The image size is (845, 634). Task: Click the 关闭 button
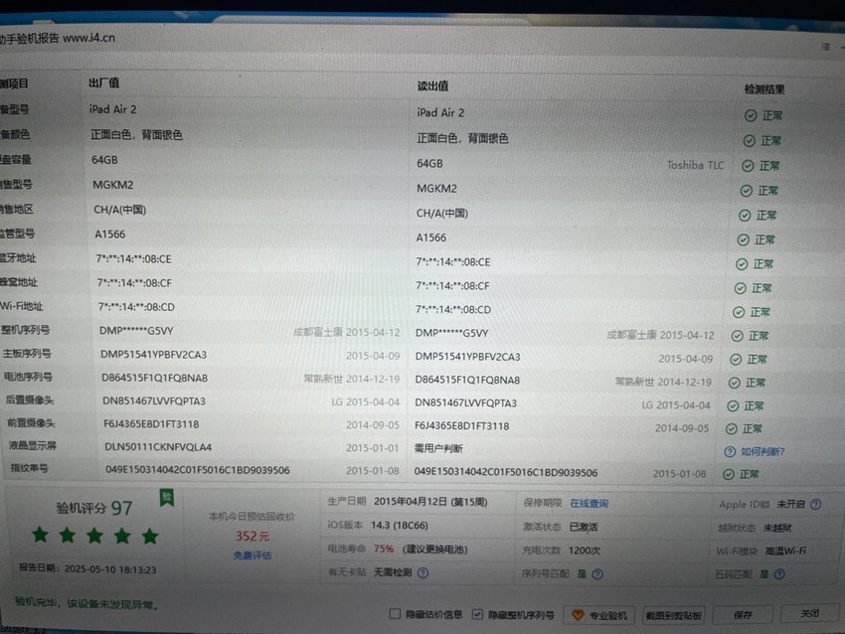click(x=810, y=613)
